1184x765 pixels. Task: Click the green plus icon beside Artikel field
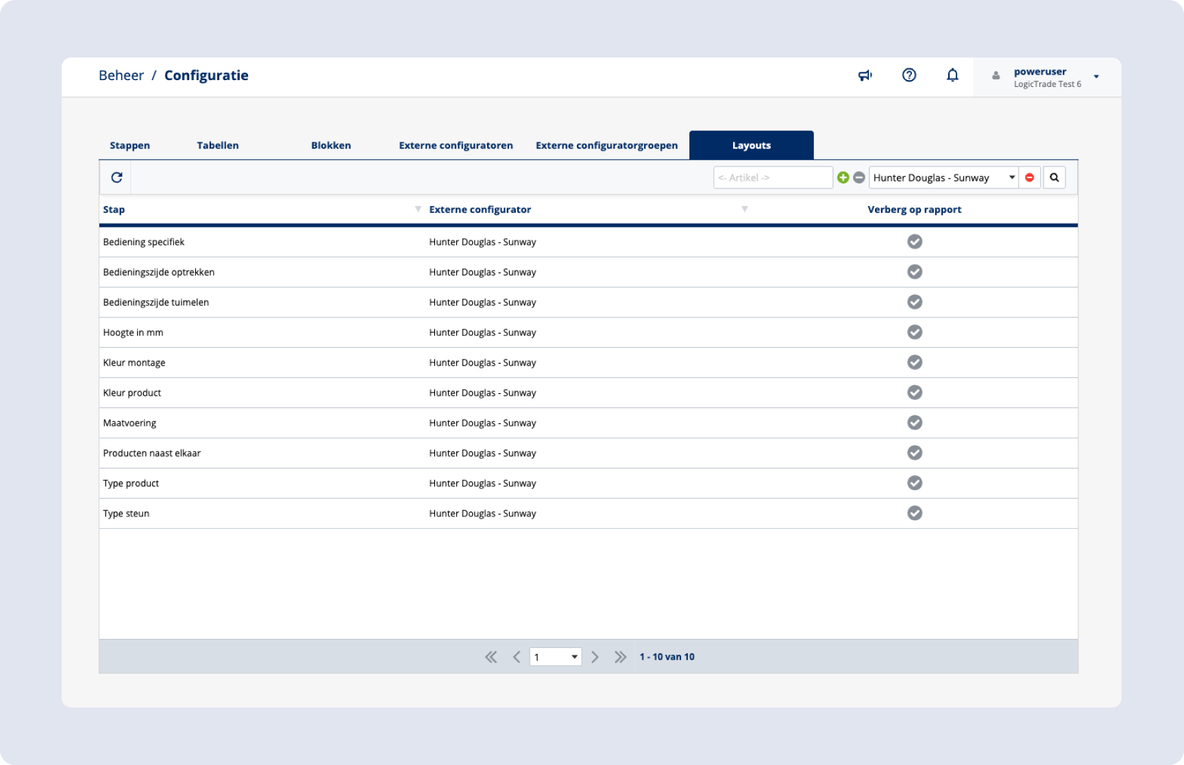[843, 177]
